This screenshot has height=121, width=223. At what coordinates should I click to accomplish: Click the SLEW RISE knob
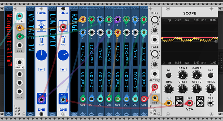point(155,20)
